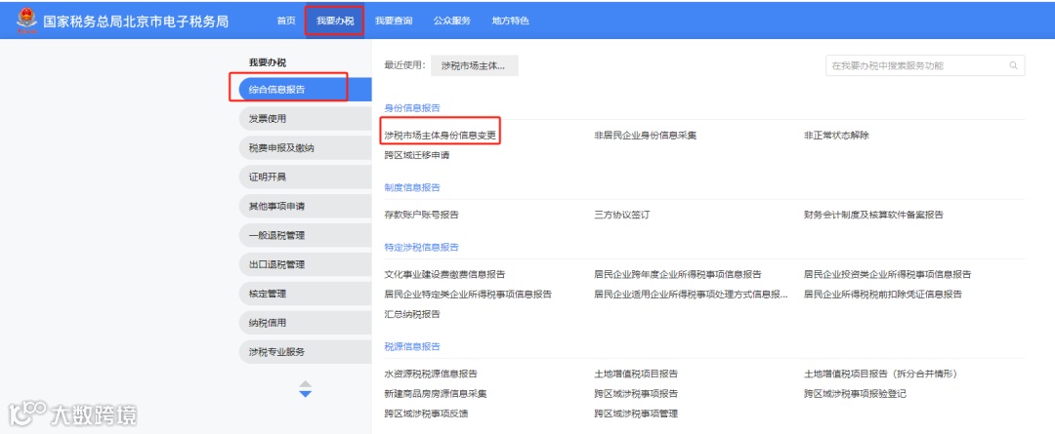
Task: Click the 税源信息报告 section heading
Action: 412,346
